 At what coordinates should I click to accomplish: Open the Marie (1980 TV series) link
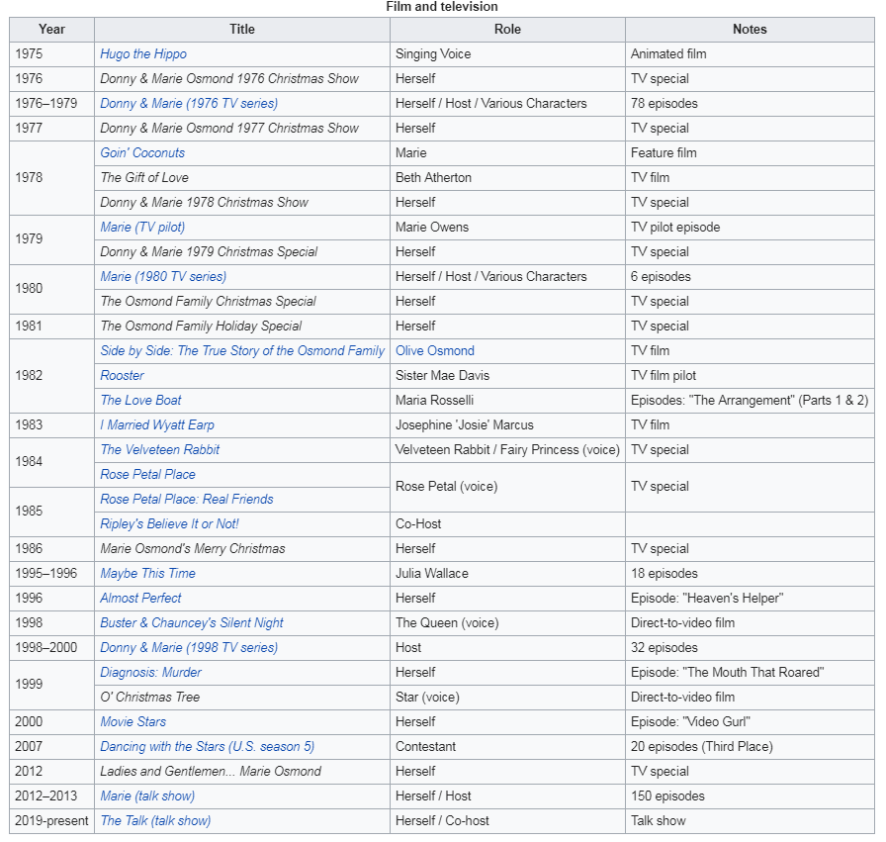coord(163,277)
